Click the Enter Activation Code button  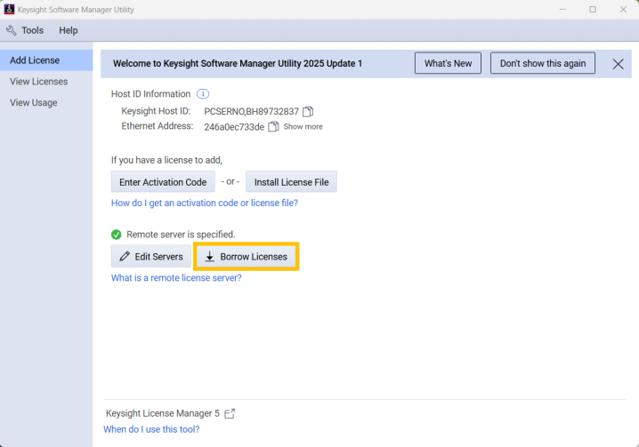click(163, 181)
